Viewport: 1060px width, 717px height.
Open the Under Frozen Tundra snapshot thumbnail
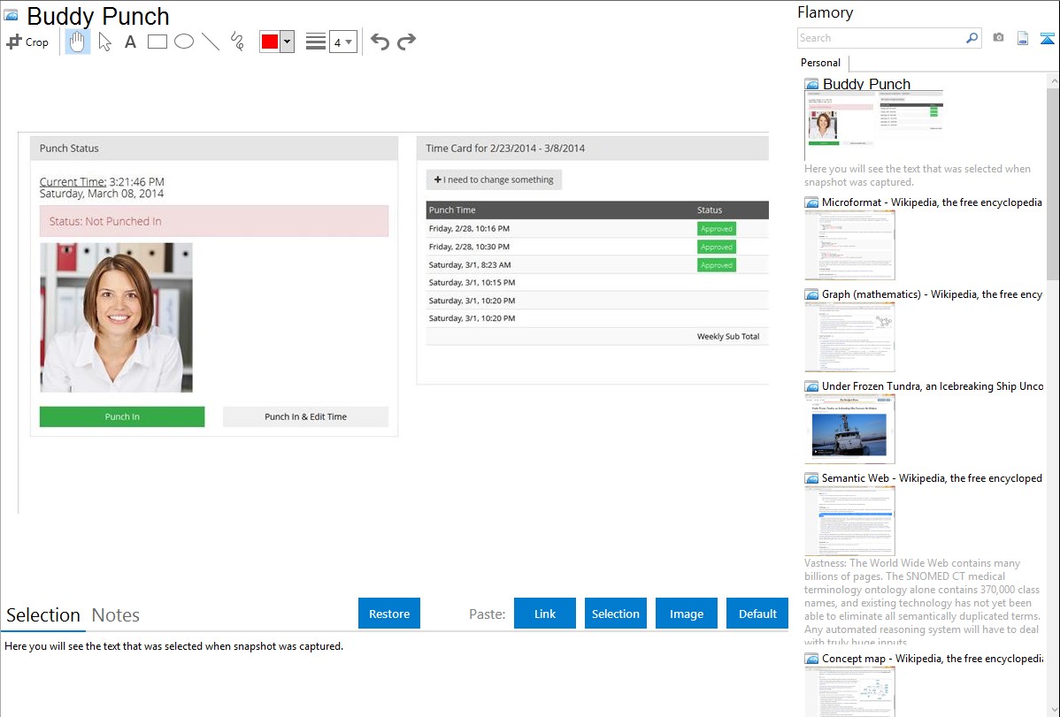tap(849, 429)
